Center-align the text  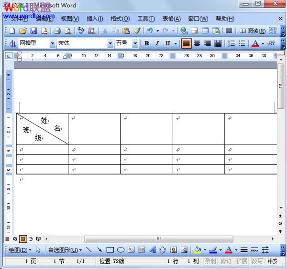[x=197, y=43]
